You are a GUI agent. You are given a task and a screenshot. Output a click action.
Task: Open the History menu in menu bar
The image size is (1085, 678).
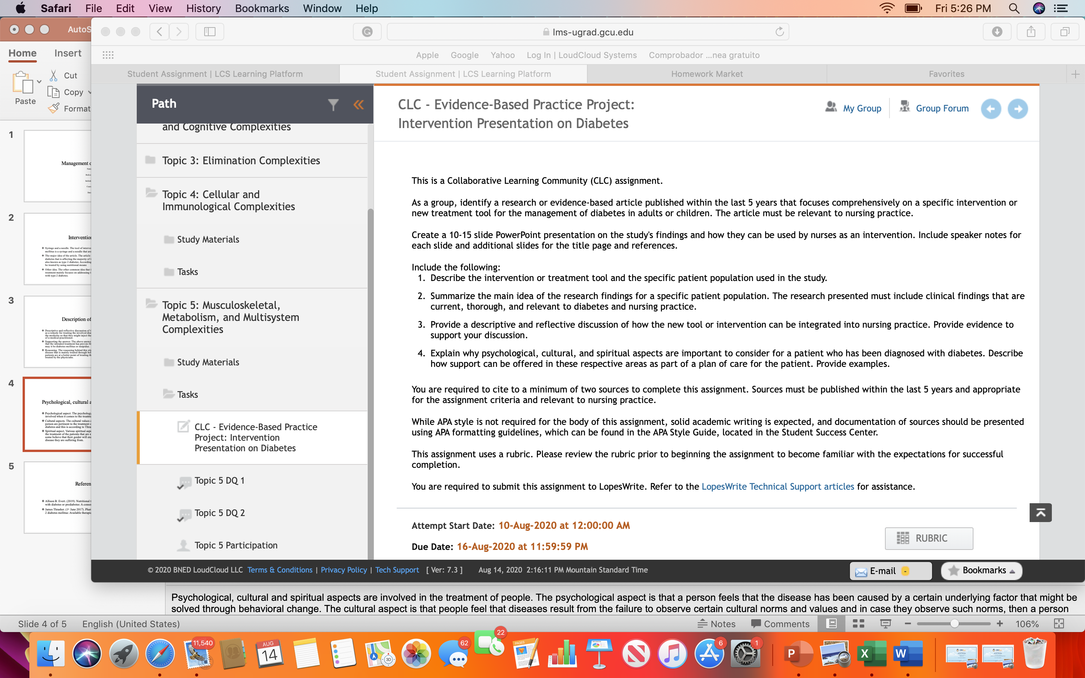pyautogui.click(x=203, y=8)
